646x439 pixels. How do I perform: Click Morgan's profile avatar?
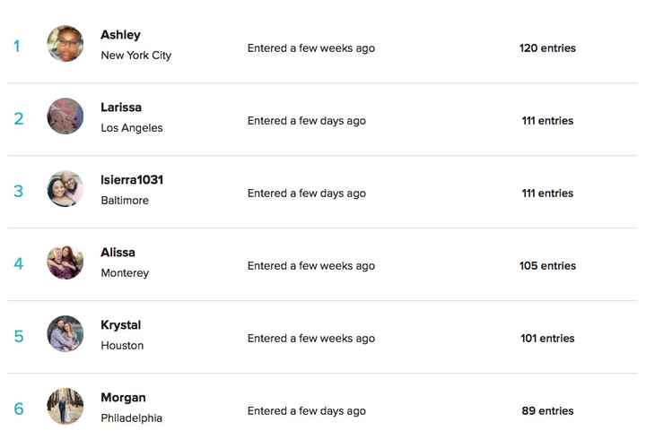65,407
